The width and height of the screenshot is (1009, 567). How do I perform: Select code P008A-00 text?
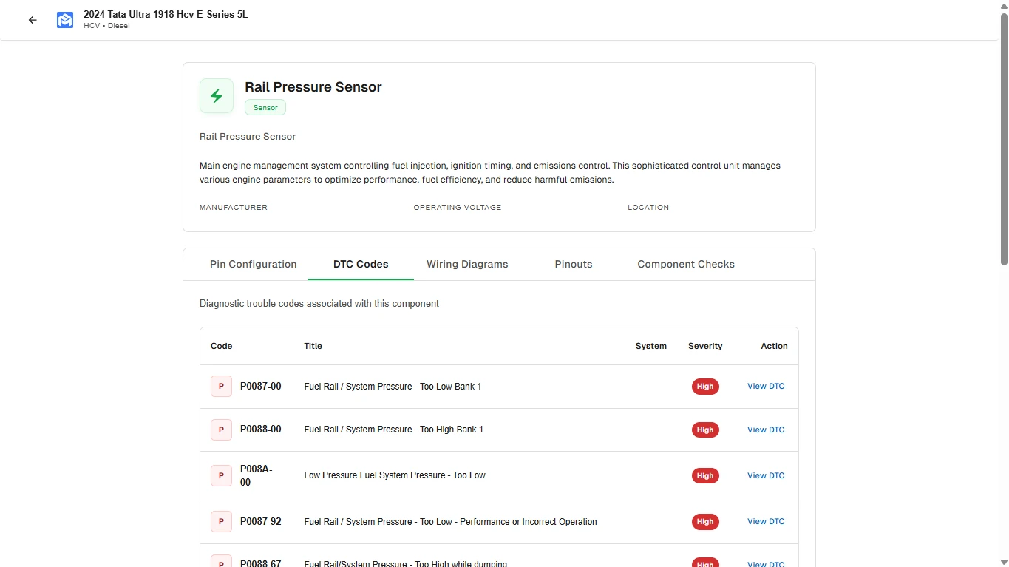pyautogui.click(x=257, y=475)
